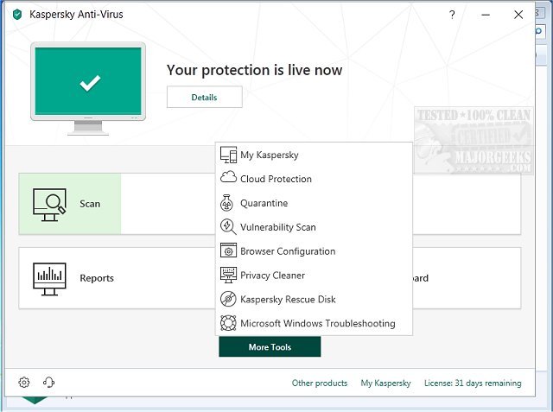Click the Reports chart monitor icon

(49, 279)
